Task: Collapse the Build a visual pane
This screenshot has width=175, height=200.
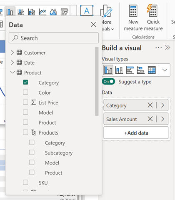Action: click(x=167, y=47)
